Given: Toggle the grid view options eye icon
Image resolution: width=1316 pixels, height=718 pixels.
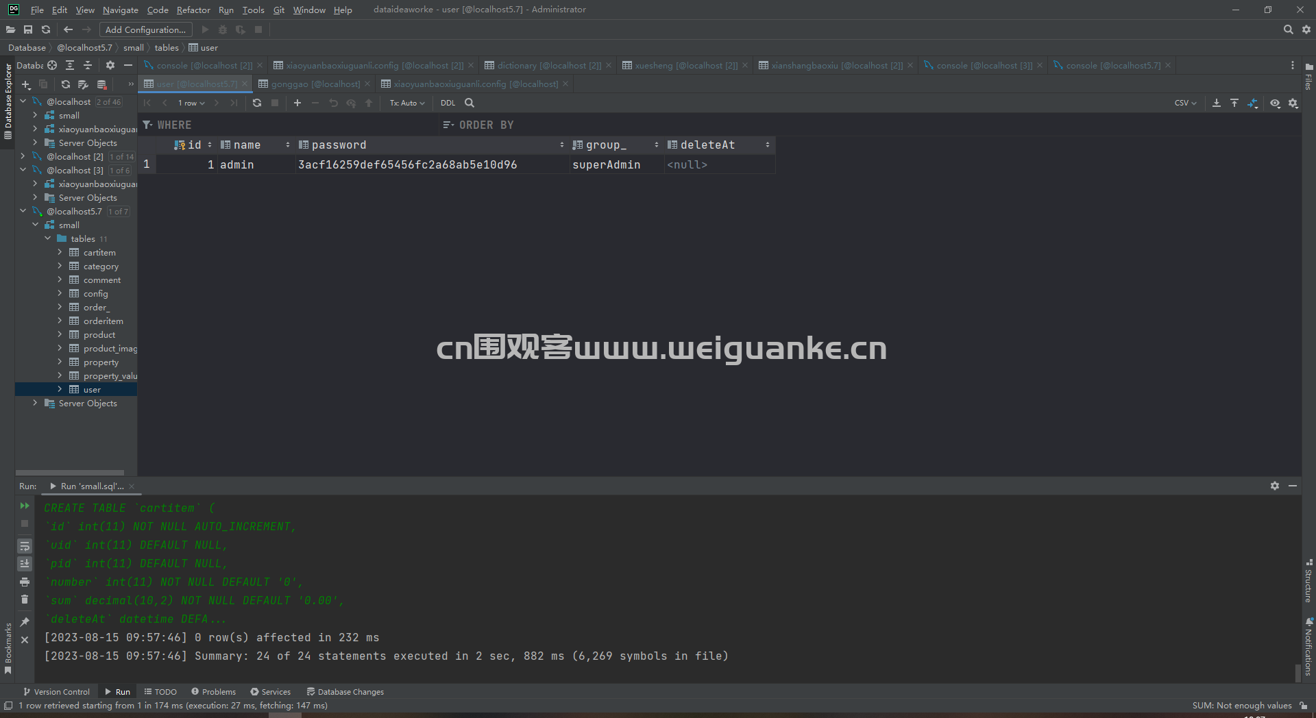Looking at the screenshot, I should pos(1275,103).
